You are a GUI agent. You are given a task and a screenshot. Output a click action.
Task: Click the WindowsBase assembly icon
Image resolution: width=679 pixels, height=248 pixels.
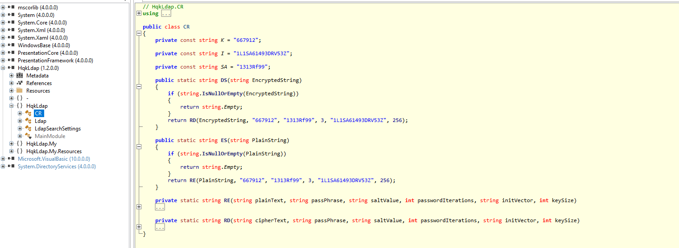[11, 45]
